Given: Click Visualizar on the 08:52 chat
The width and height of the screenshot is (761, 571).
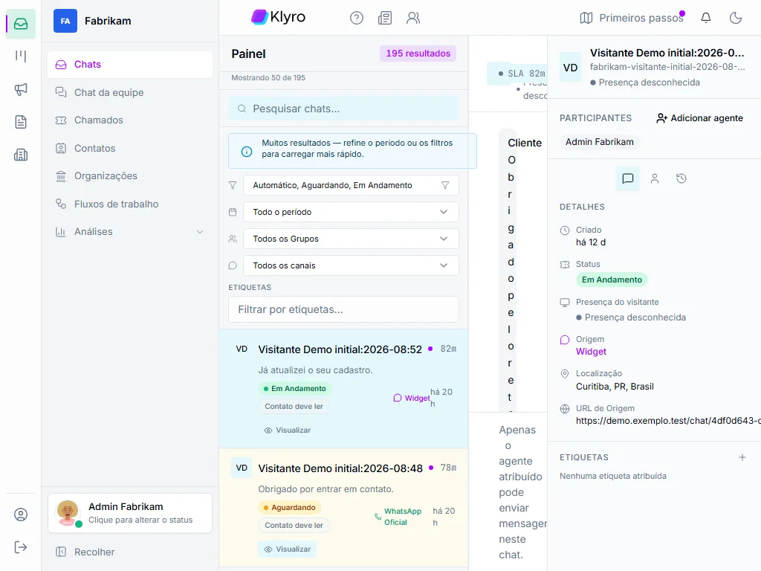Looking at the screenshot, I should [288, 430].
